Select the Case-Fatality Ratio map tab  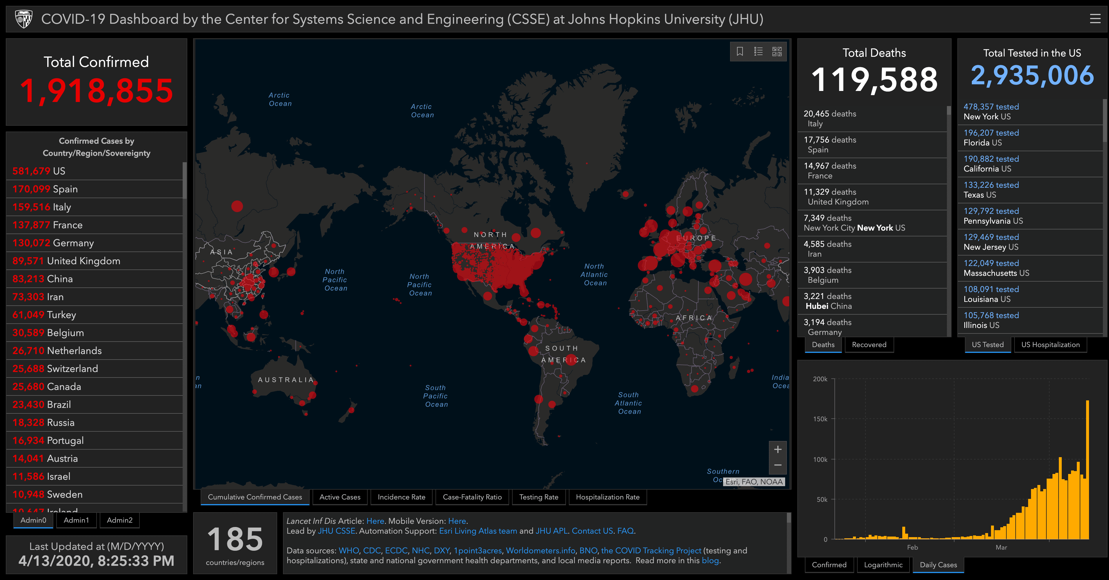pos(472,497)
